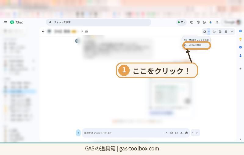Click the upload file icon in the message box
Image resolution: width=244 pixels, height=155 pixels.
pyautogui.click(x=181, y=133)
